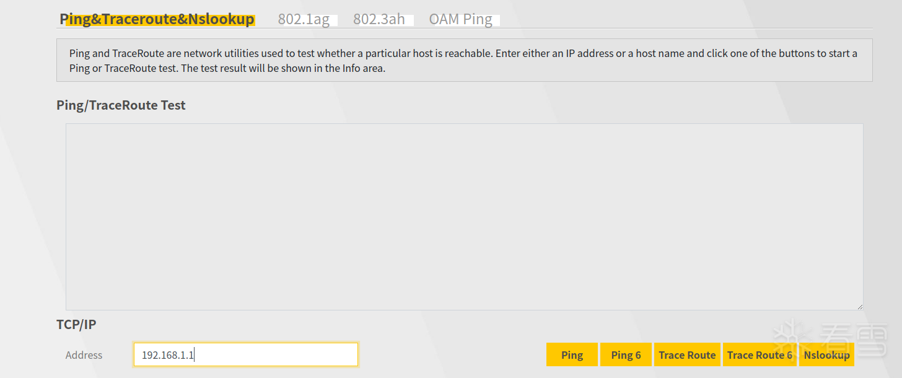The width and height of the screenshot is (902, 378).
Task: Click the description line starting "Ping and TraceRoute are"
Action: point(463,53)
